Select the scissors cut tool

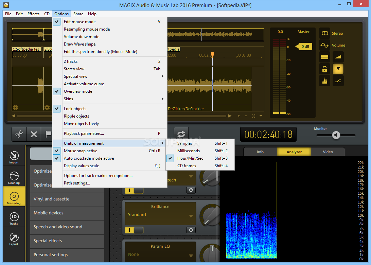[x=19, y=134]
